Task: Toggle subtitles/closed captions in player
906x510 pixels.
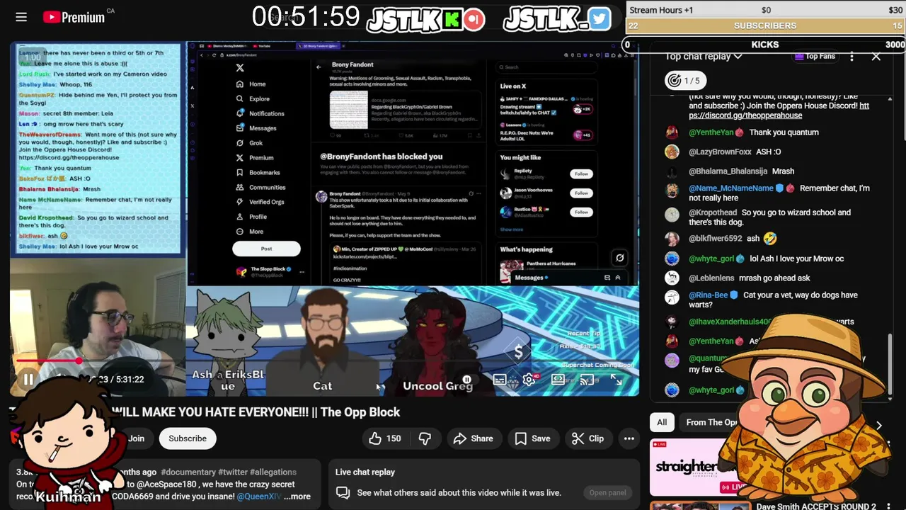Action: point(500,380)
